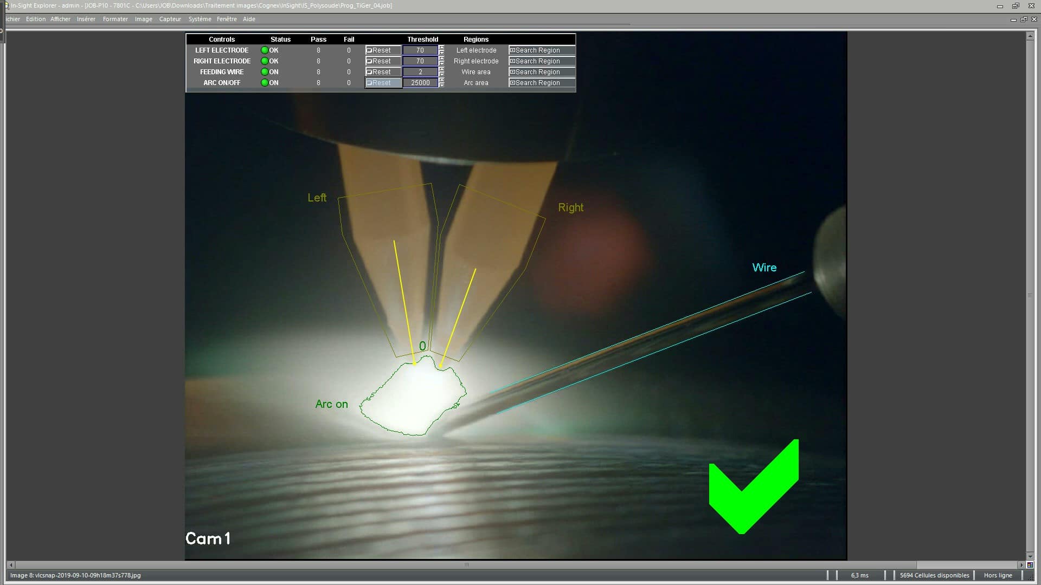Click the horizontal scrollbar right arrow
1041x585 pixels.
pyautogui.click(x=1022, y=565)
